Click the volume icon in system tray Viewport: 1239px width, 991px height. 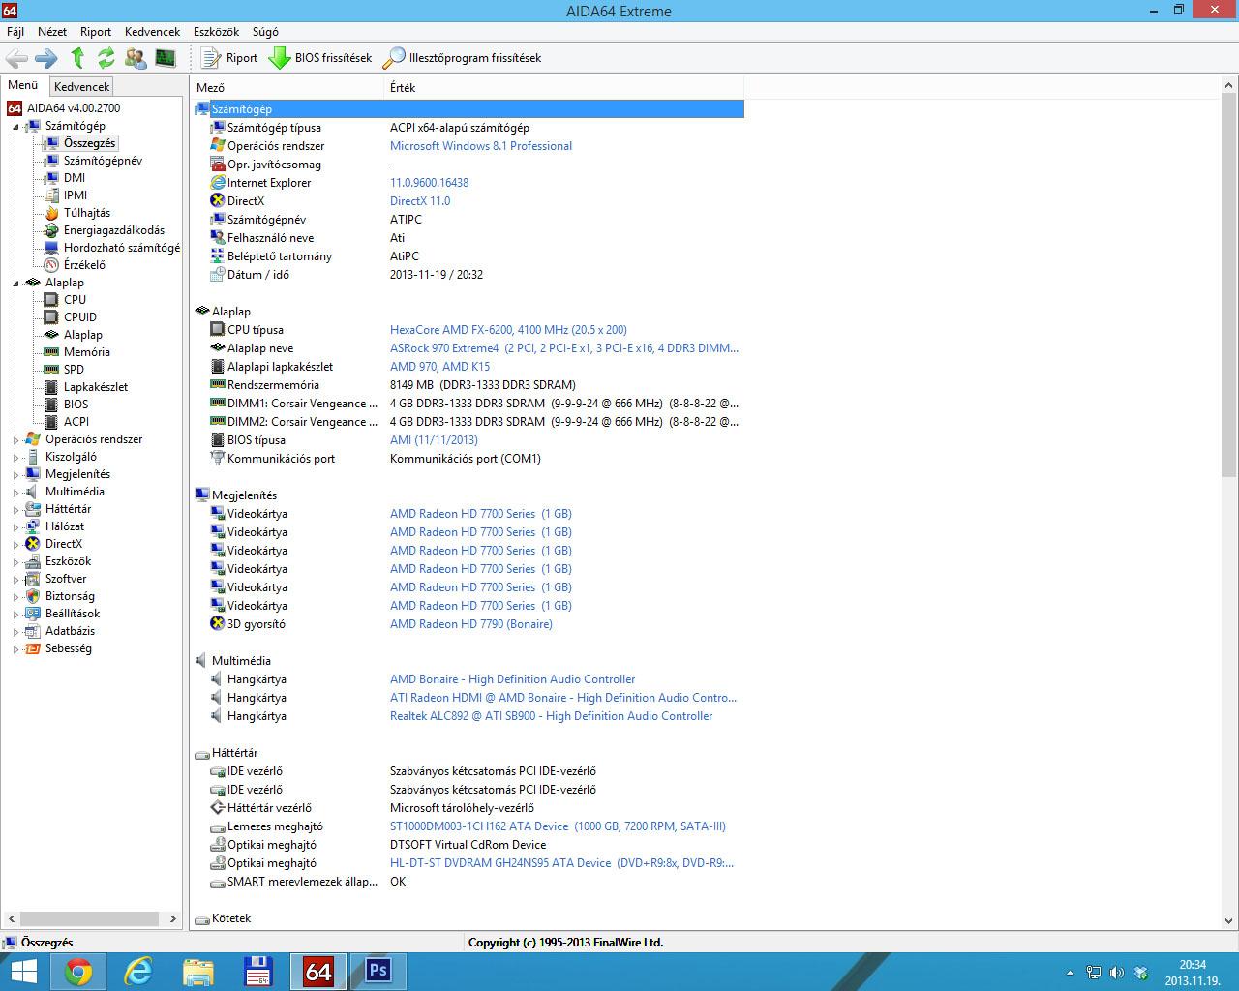pos(1116,973)
